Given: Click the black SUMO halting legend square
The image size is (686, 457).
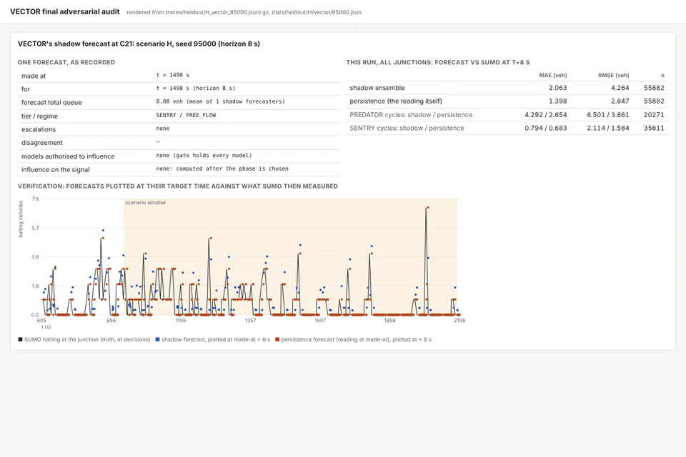Looking at the screenshot, I should (20, 339).
